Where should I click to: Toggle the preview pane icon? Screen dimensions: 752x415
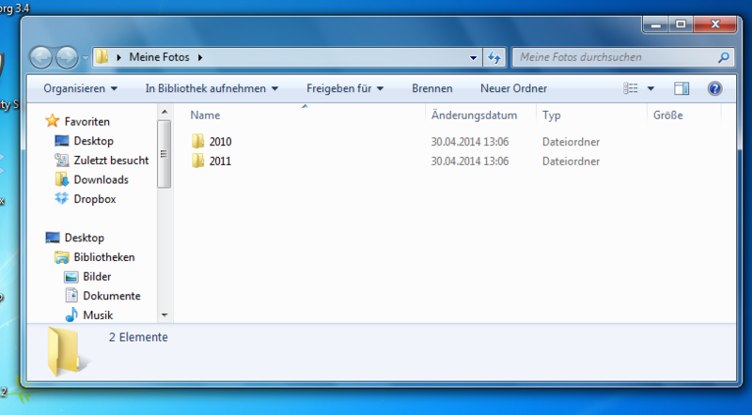tap(682, 88)
